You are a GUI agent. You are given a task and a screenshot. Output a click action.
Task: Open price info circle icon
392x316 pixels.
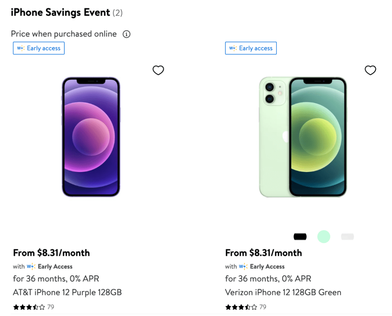tap(126, 34)
